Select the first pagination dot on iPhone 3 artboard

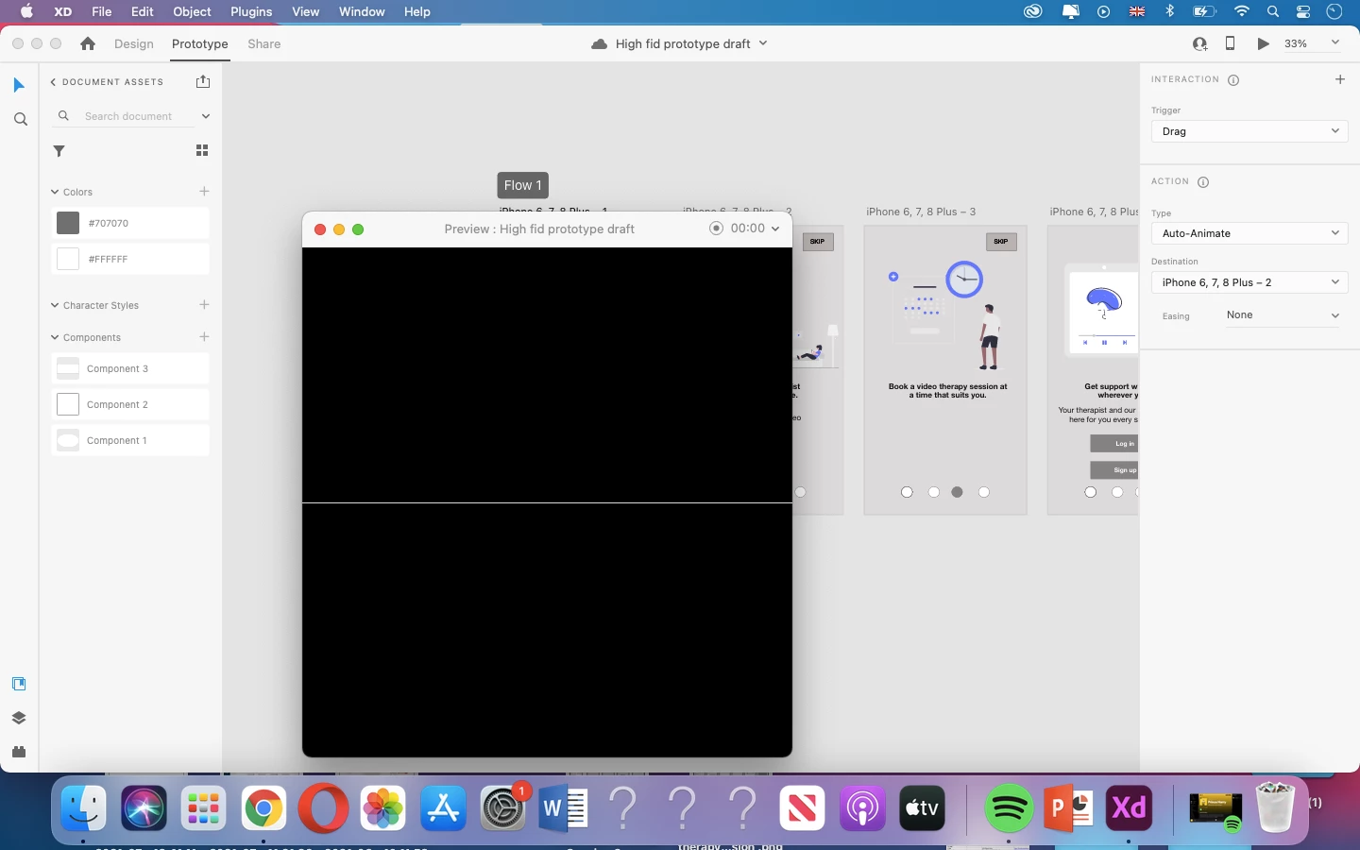click(908, 492)
